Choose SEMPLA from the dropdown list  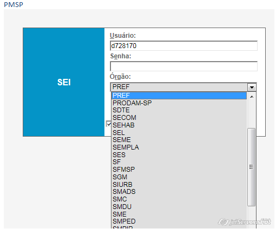coord(179,147)
